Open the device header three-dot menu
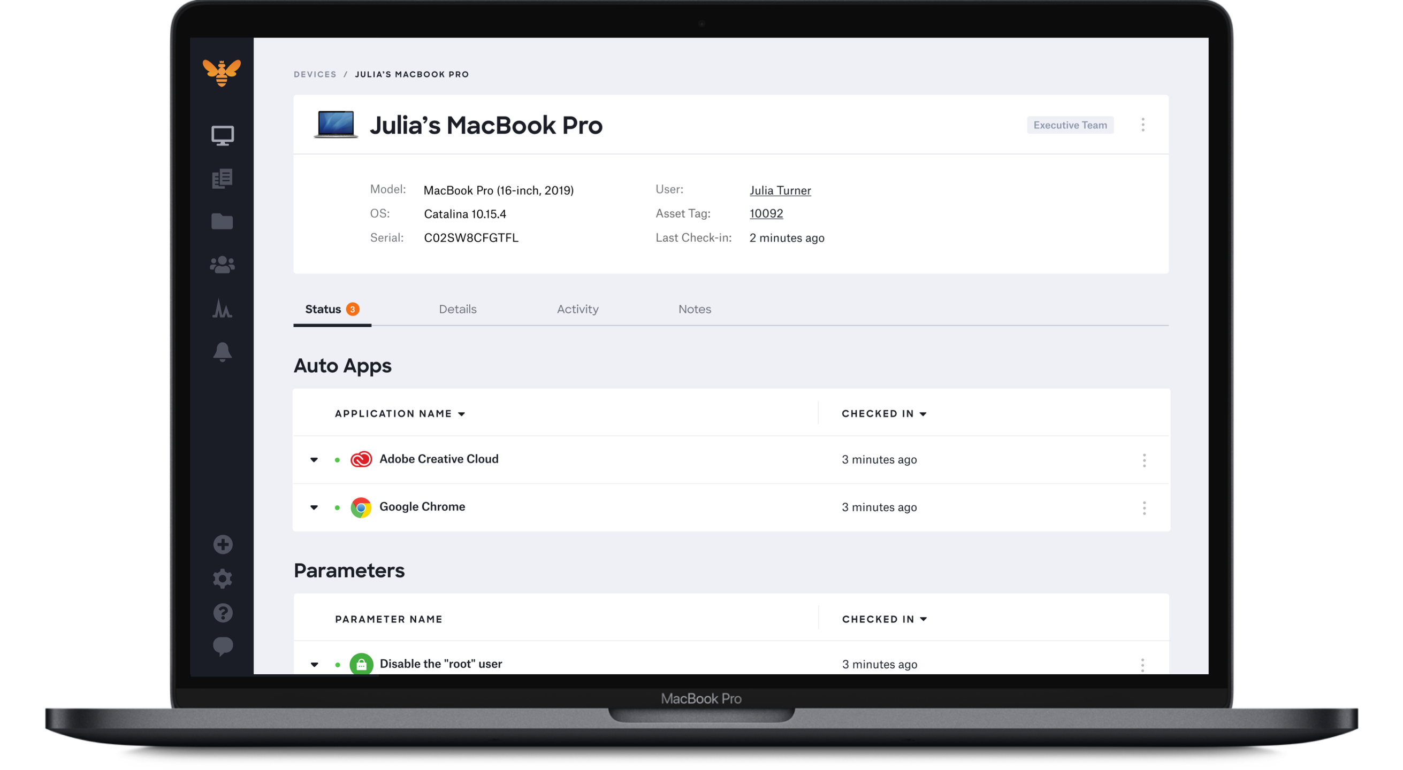 coord(1142,125)
